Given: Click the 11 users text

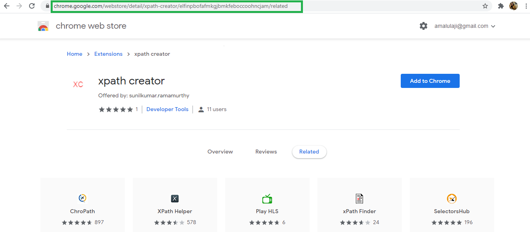Looking at the screenshot, I should click(x=217, y=110).
